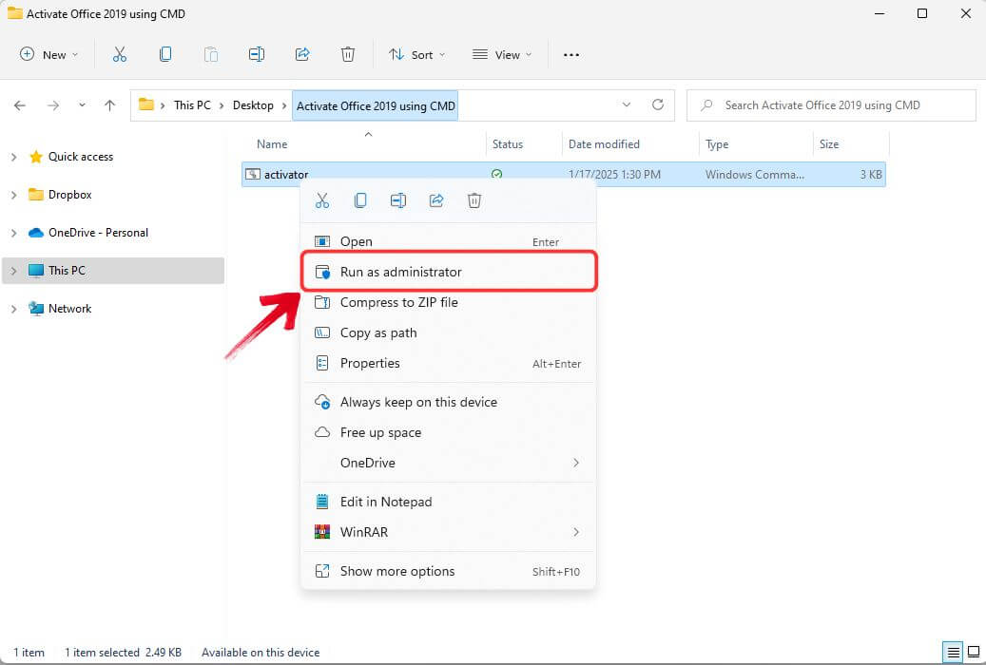The height and width of the screenshot is (665, 986).
Task: Open the recent locations chevron
Action: pos(82,105)
